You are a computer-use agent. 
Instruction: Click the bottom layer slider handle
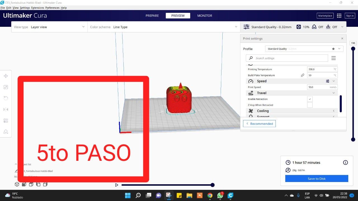click(353, 139)
